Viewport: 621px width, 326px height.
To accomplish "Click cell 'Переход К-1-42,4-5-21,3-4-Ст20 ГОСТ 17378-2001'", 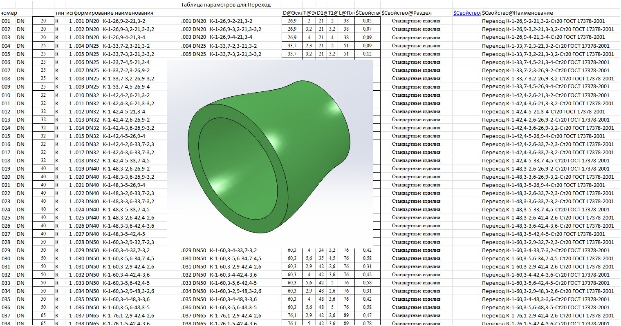I will 543,111.
